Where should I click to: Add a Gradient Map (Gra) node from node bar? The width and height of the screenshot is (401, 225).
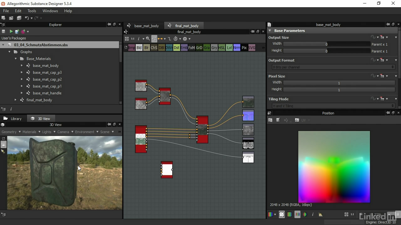(207, 48)
